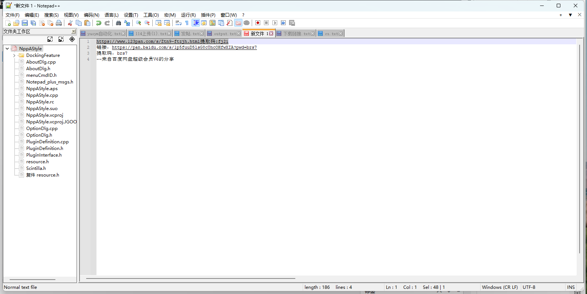Open the 视图(V) menu
This screenshot has height=294, width=587.
click(71, 15)
